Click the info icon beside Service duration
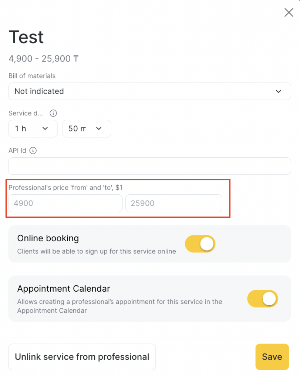This screenshot has height=379, width=300. pos(53,113)
